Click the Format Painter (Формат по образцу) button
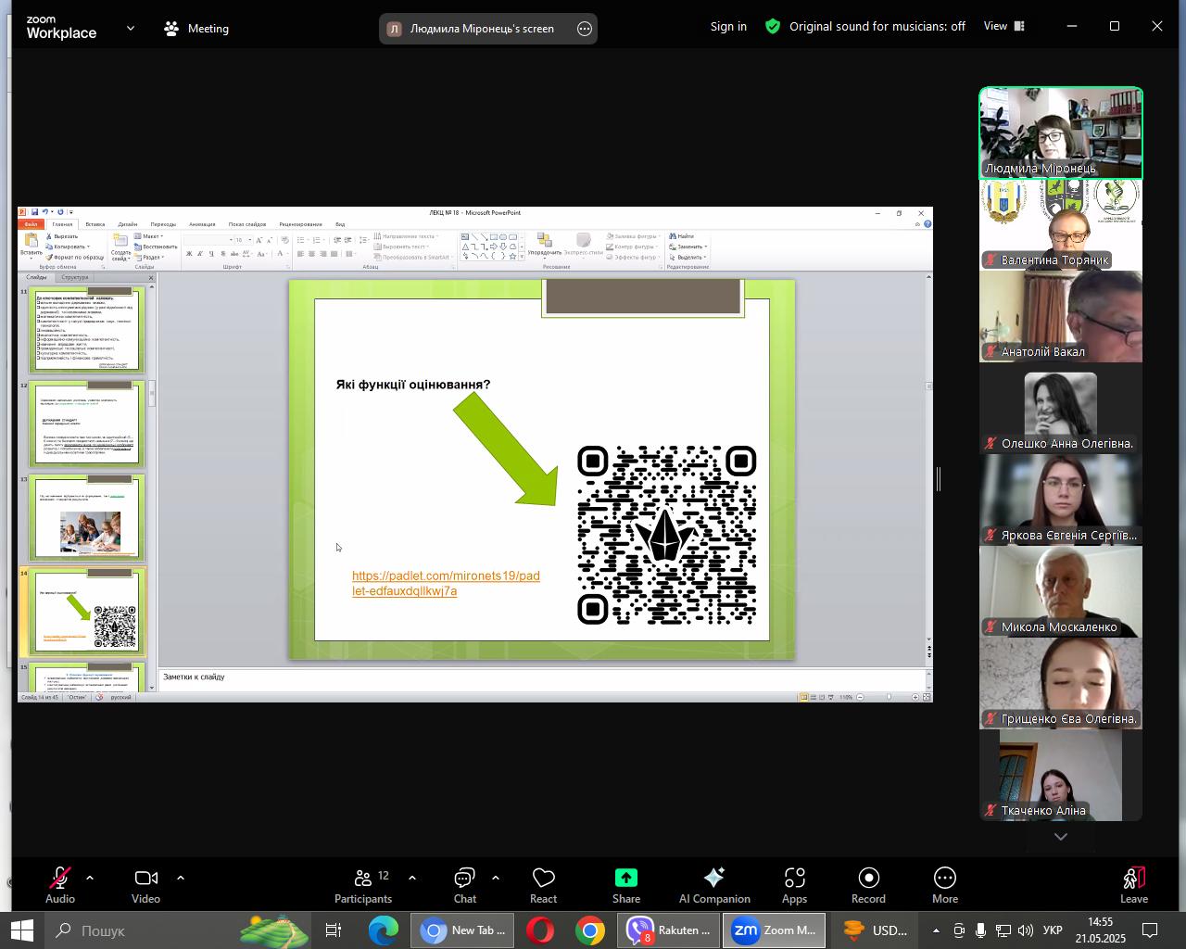This screenshot has height=949, width=1186. 75,257
